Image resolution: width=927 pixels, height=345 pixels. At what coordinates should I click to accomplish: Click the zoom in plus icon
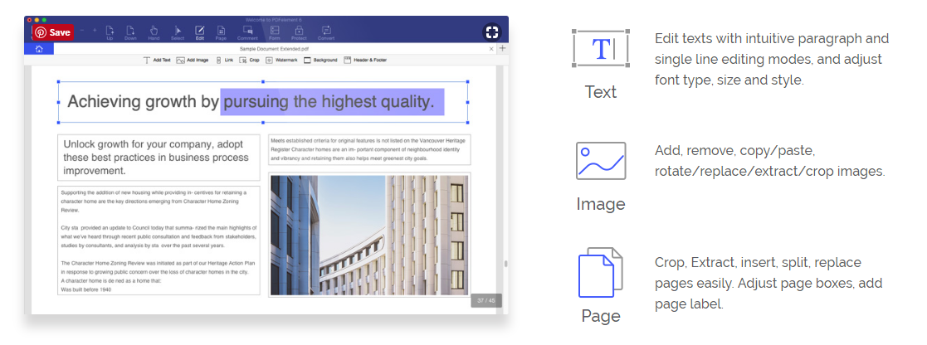click(x=94, y=30)
